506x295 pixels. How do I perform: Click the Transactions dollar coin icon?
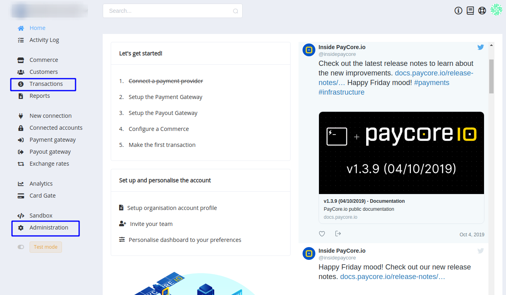coord(21,84)
